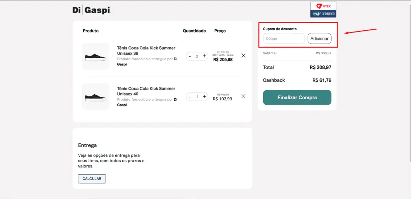The image size is (411, 199).
Task: Open the Unissex 39 sneaker thumbnail image
Action: [x=95, y=56]
